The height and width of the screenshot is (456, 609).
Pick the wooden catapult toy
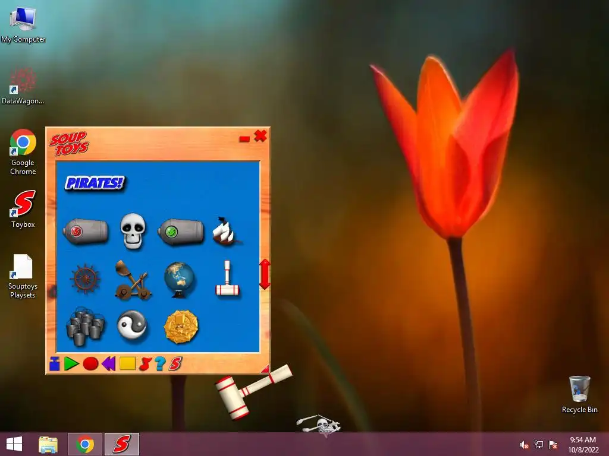pos(133,280)
